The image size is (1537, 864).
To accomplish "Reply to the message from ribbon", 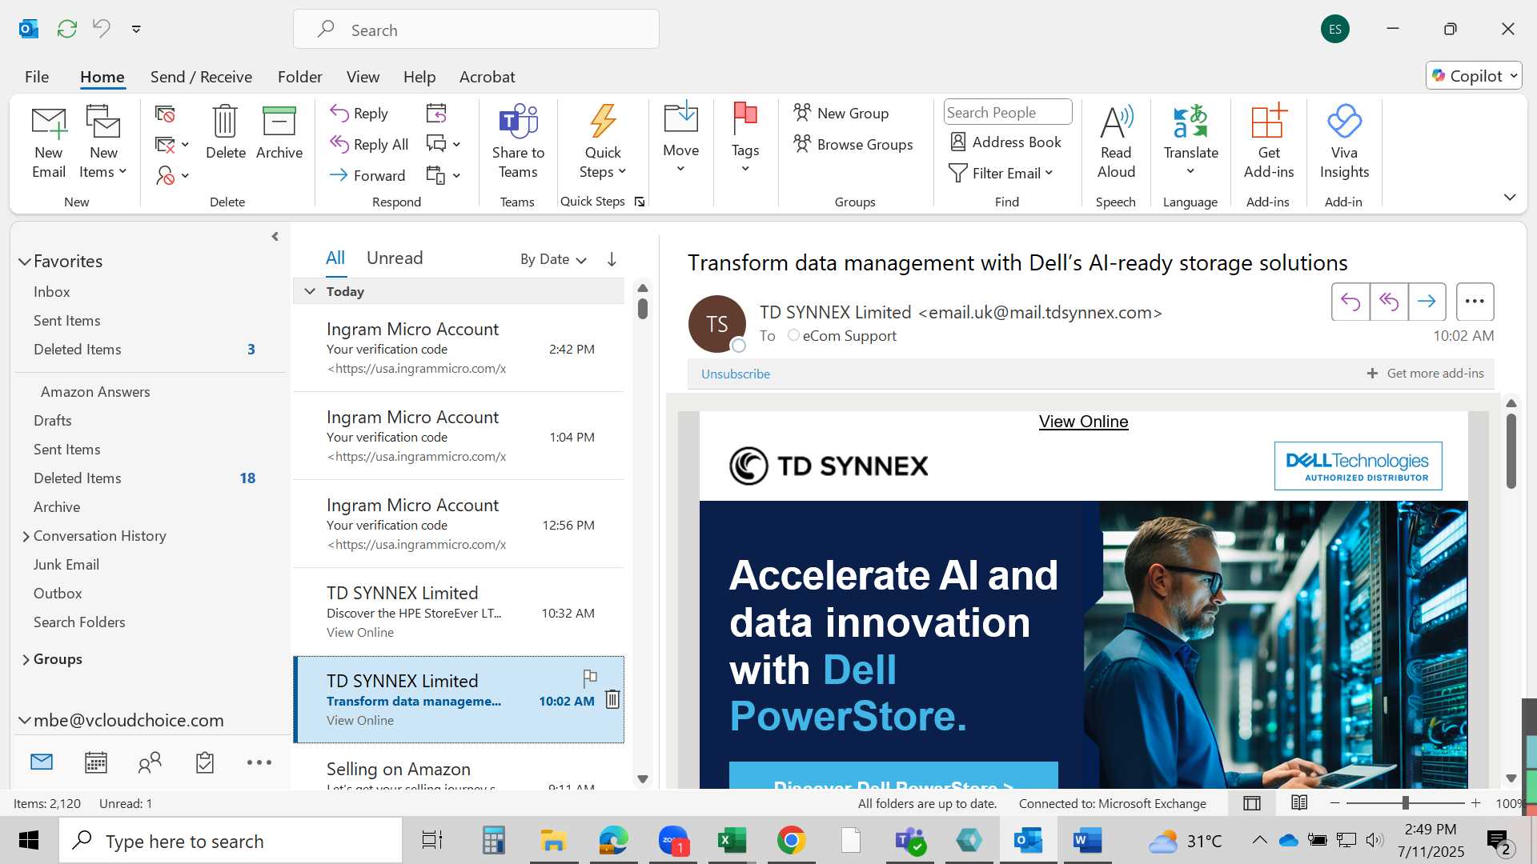I will (x=359, y=114).
